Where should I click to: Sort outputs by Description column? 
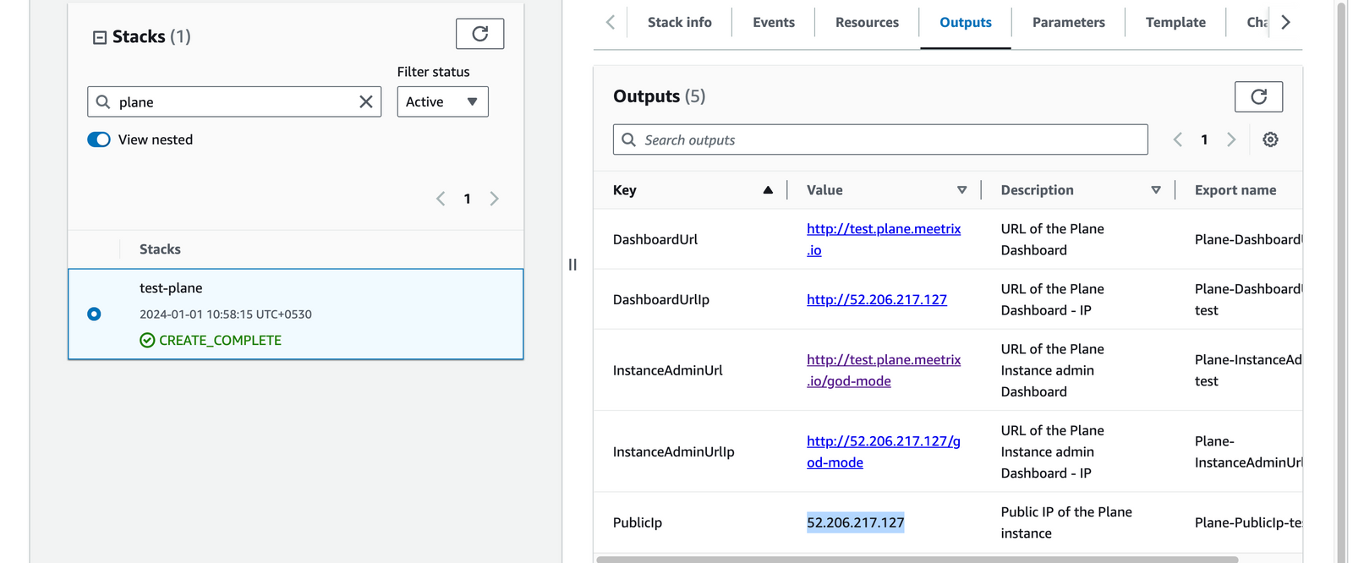point(1155,190)
